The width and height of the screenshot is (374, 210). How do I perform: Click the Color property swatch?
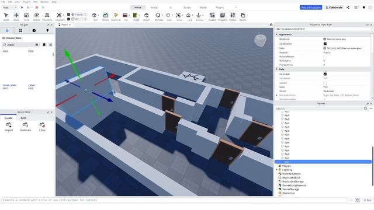[325, 48]
